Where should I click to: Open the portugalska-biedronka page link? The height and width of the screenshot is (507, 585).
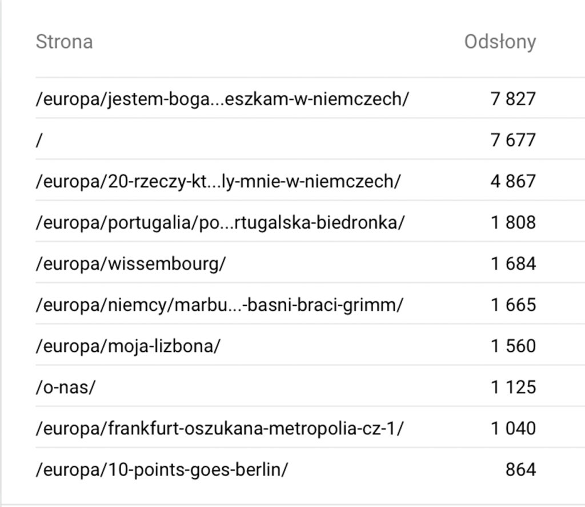pos(220,223)
